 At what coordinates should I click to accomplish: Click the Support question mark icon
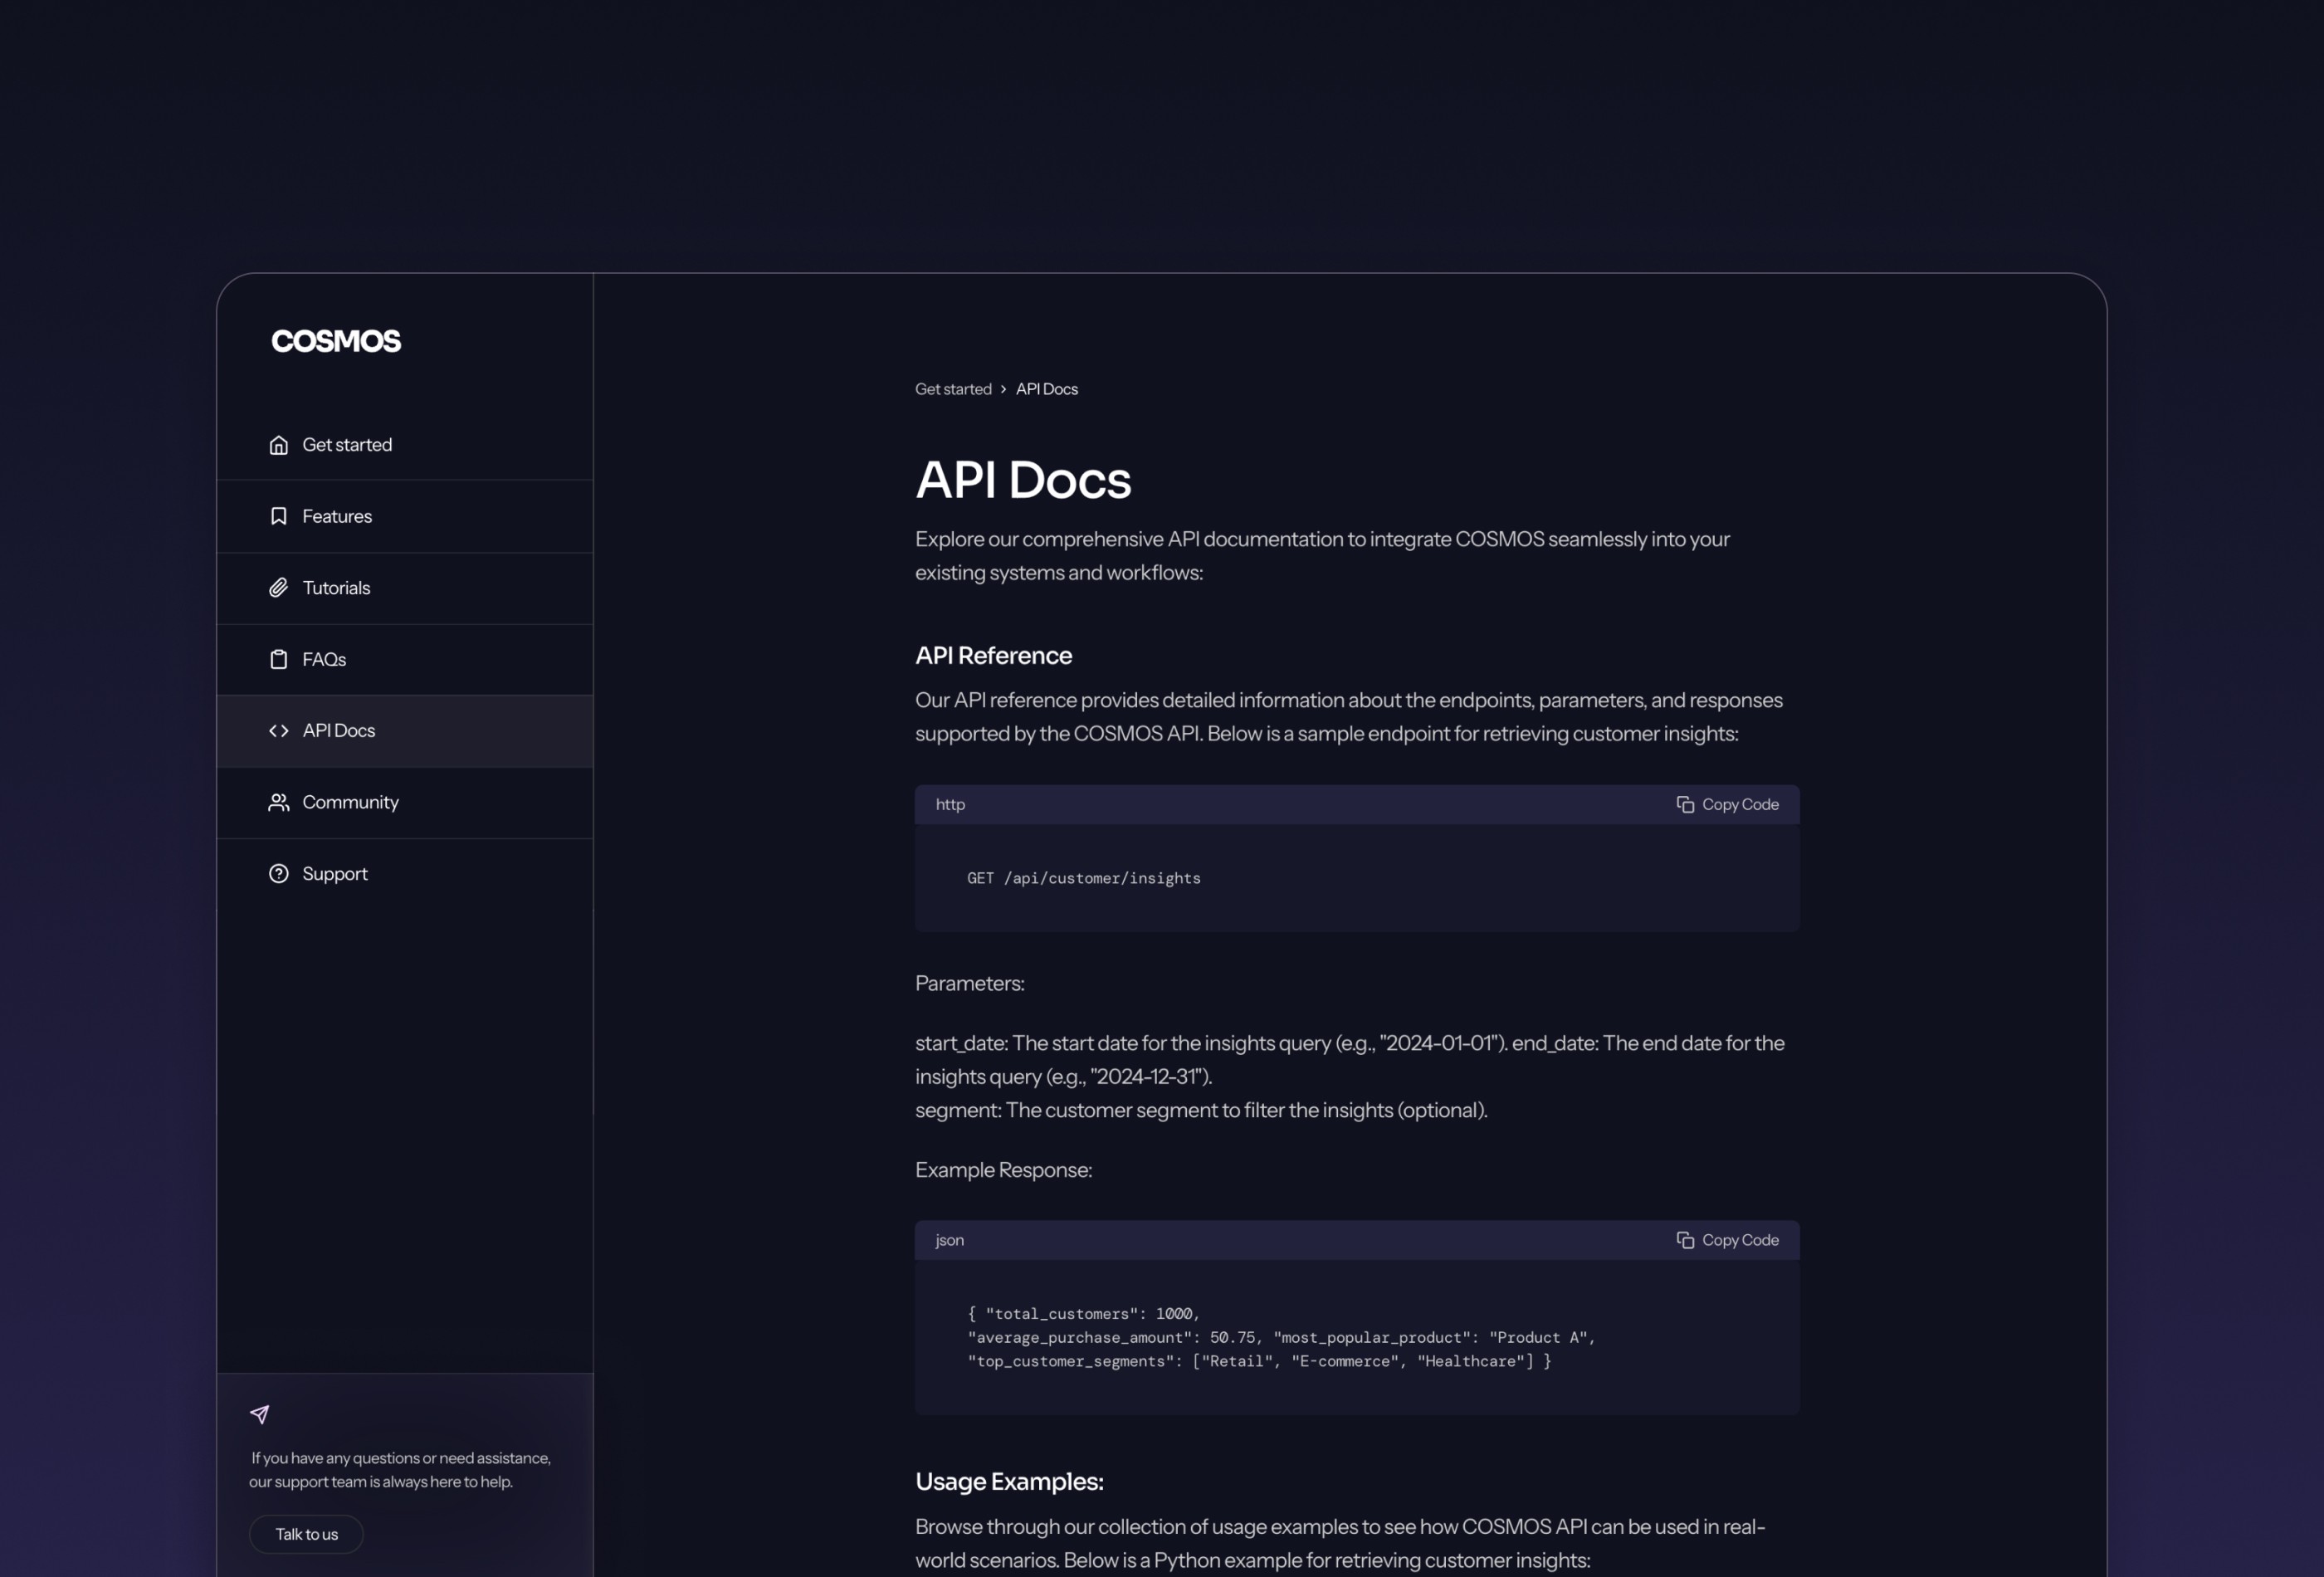[x=279, y=873]
